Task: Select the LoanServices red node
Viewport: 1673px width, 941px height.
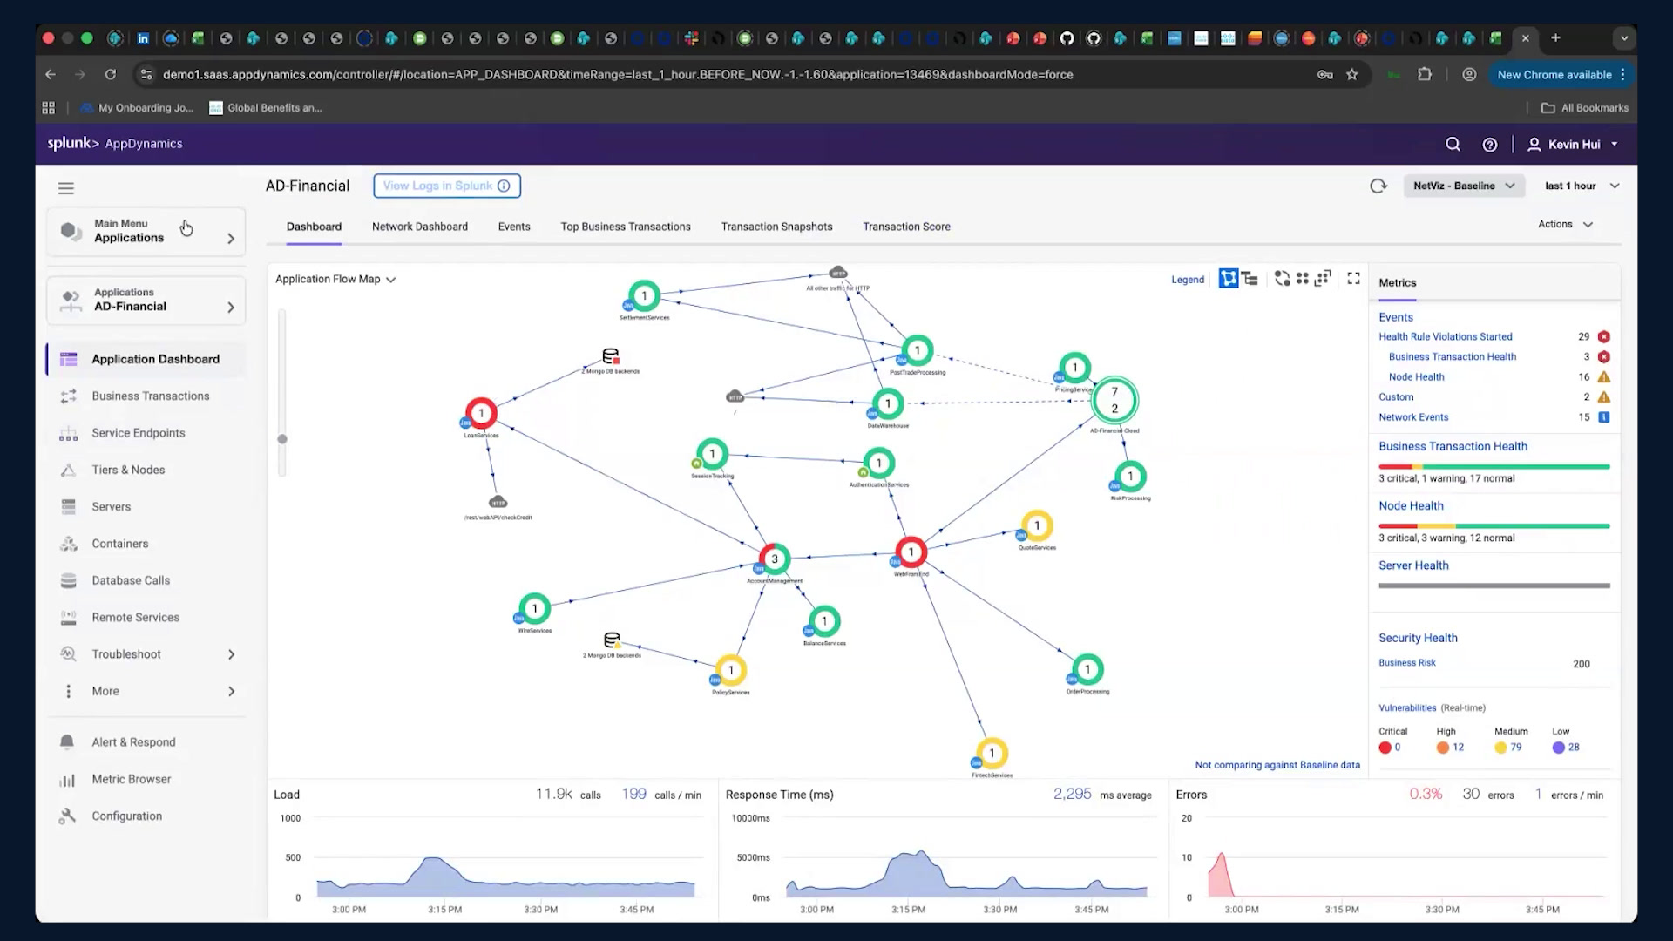Action: pyautogui.click(x=481, y=413)
